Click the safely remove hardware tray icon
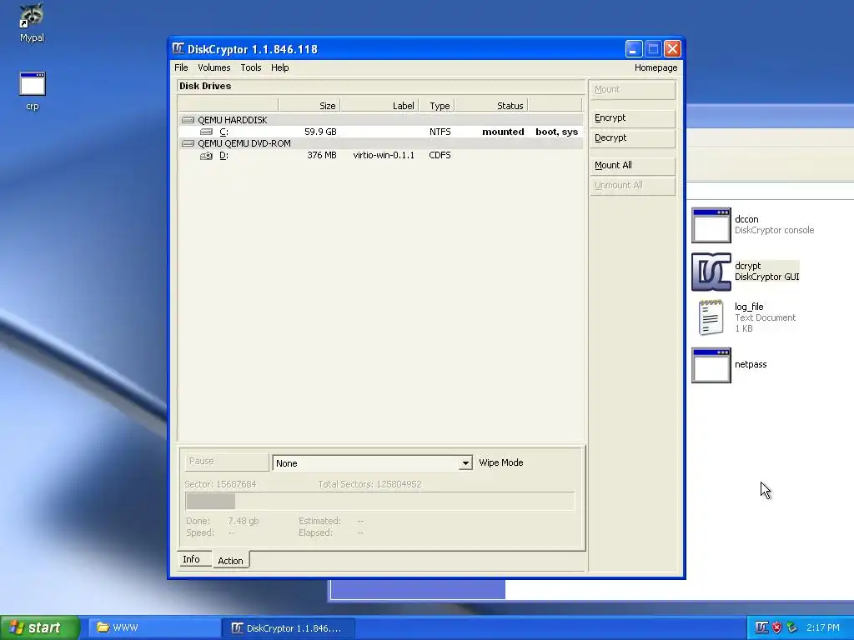Viewport: 854px width, 640px height. [x=792, y=627]
